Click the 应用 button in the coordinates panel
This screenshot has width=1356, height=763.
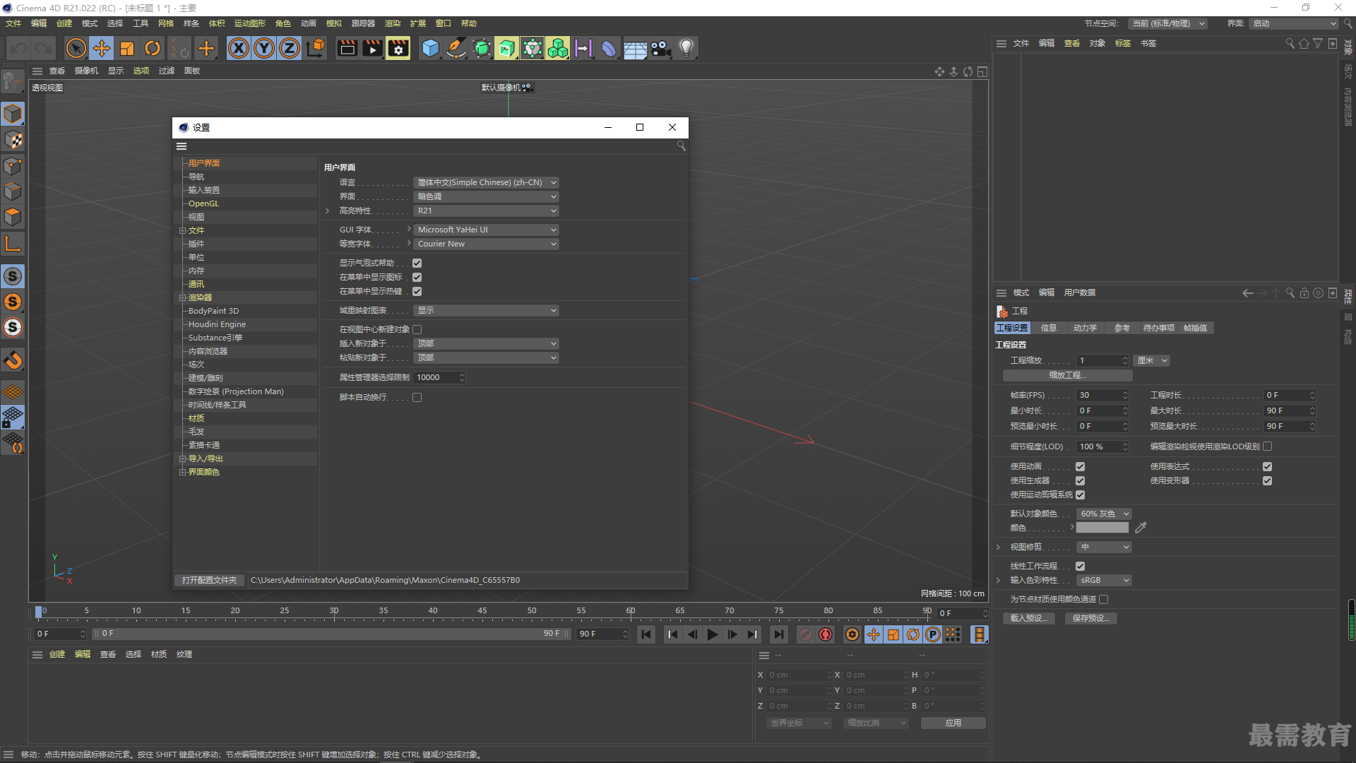tap(953, 723)
